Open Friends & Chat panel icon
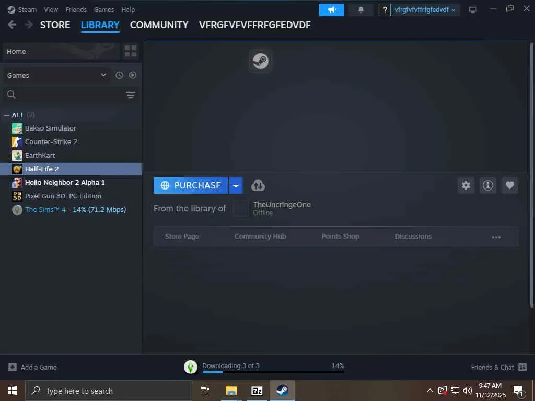Screen dimensions: 535x401 tap(522, 367)
